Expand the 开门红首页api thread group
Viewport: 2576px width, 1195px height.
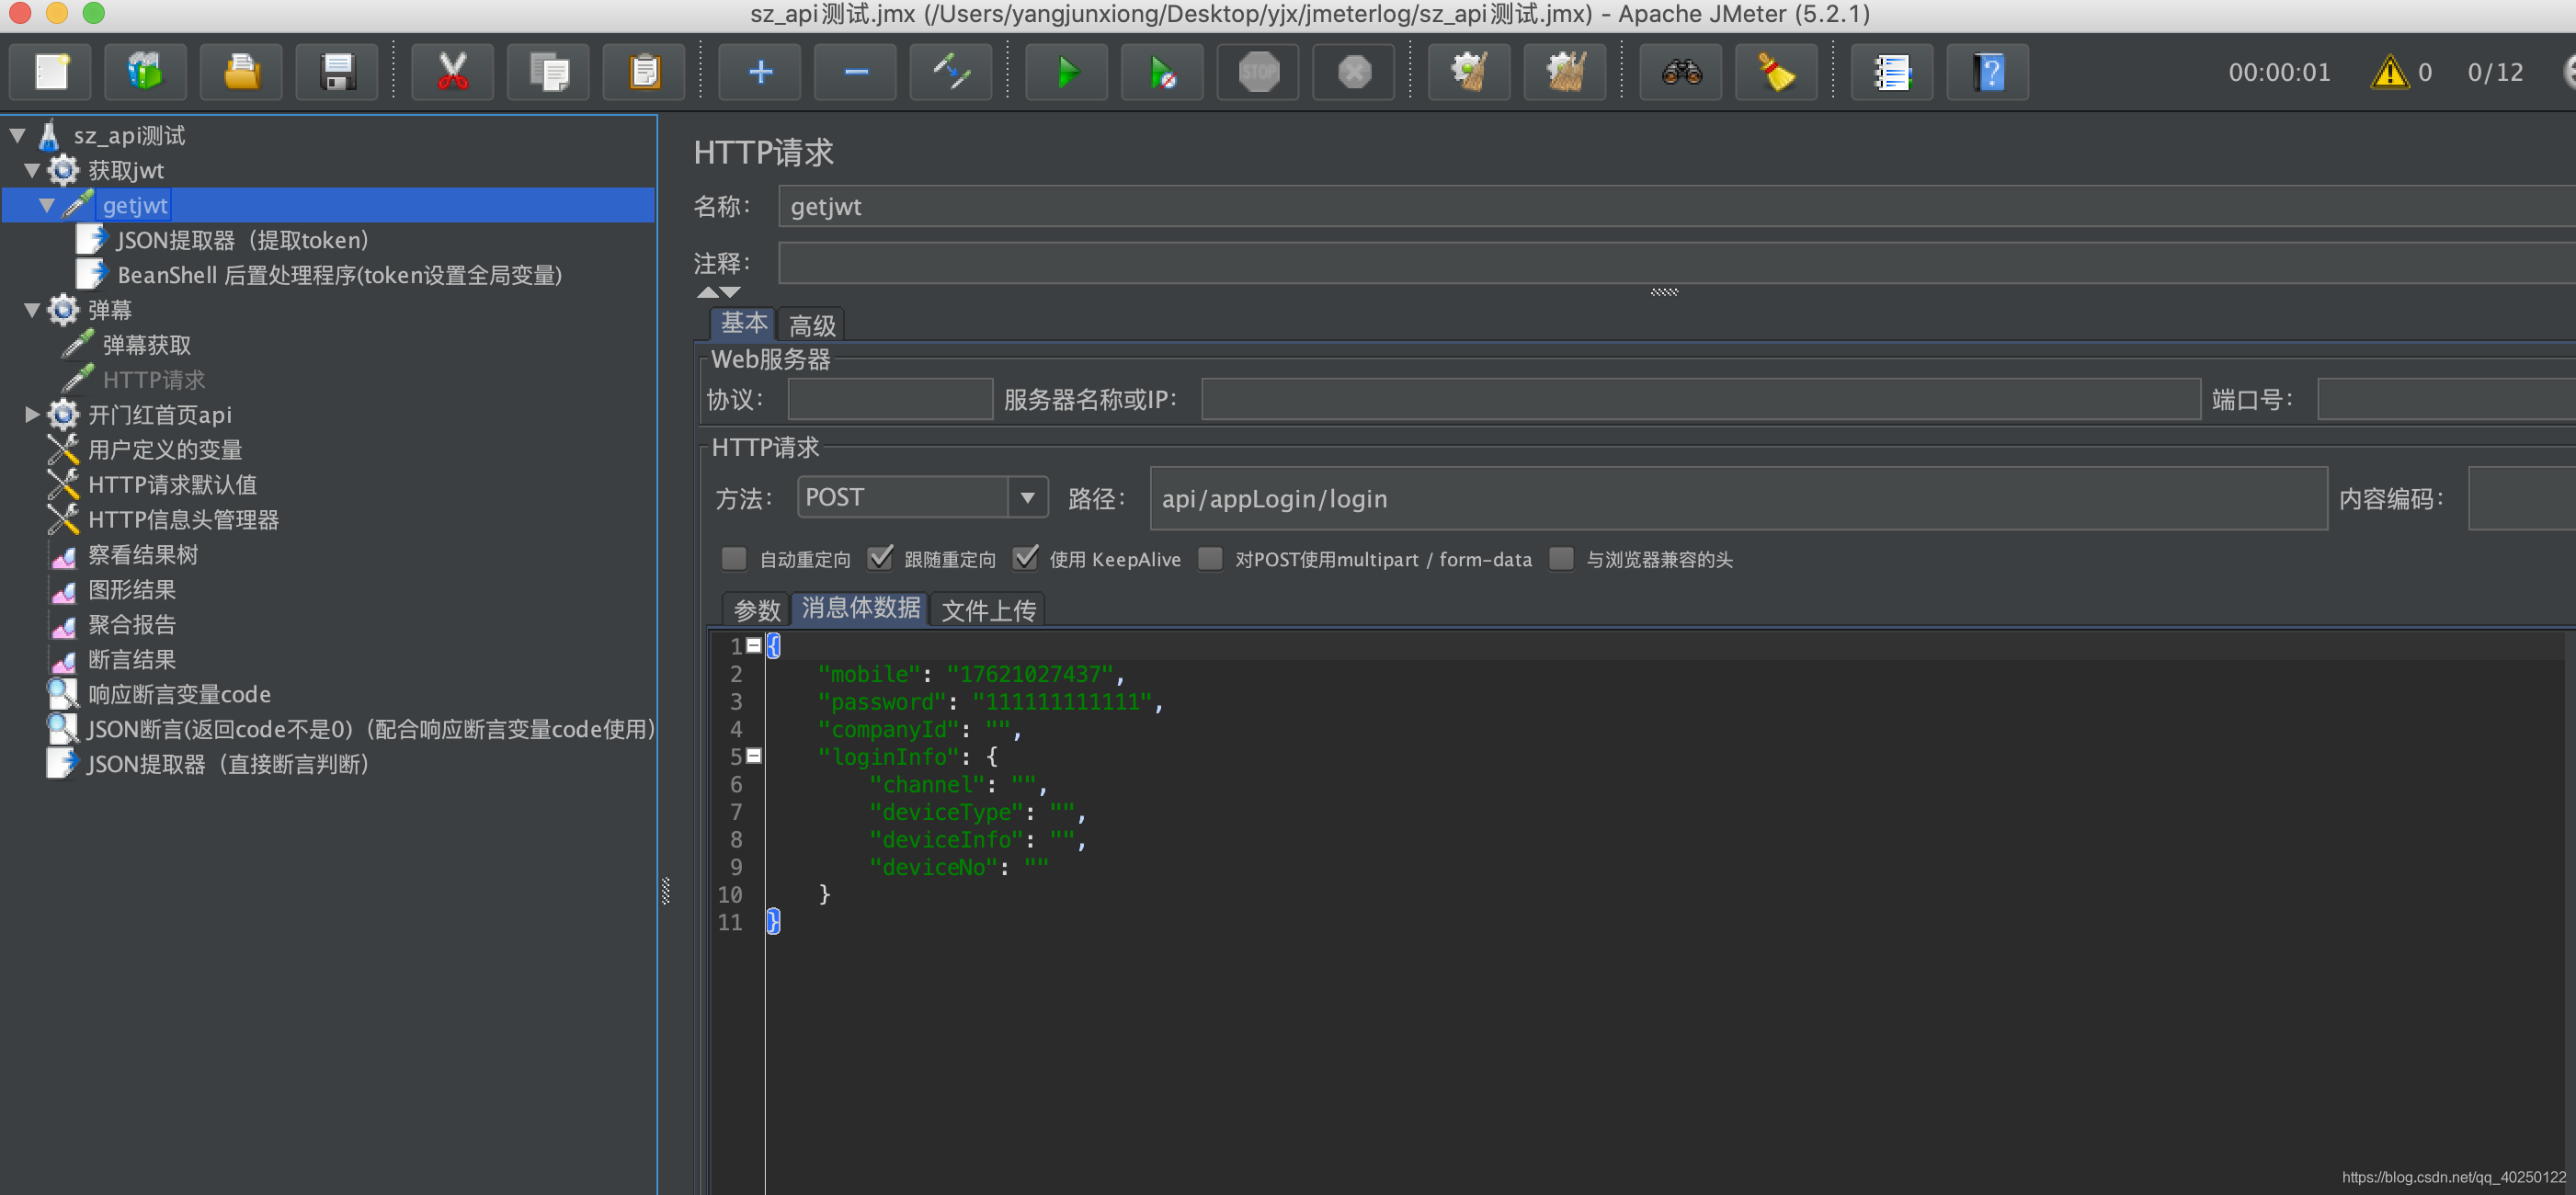pos(32,414)
